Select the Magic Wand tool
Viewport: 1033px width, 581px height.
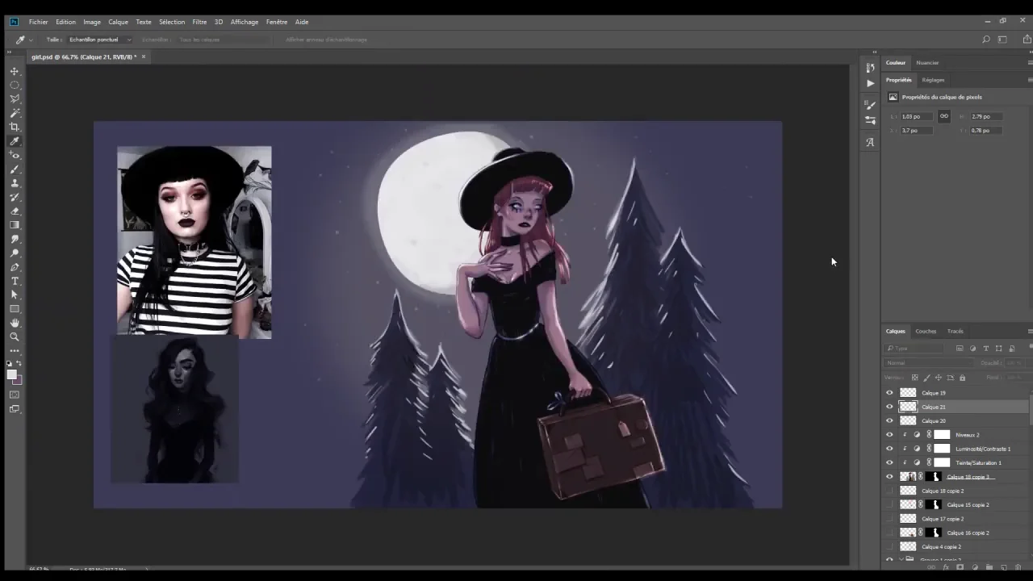tap(15, 113)
